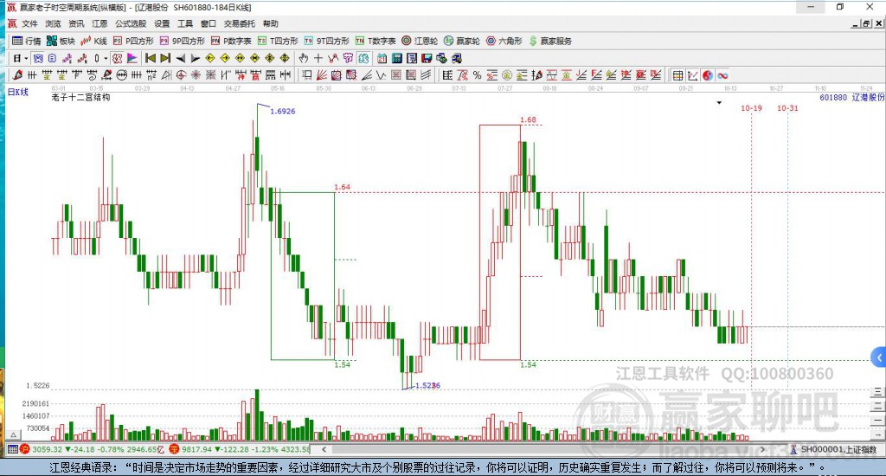The height and width of the screenshot is (476, 886).
Task: Open the 赢家轮 tool
Action: coord(462,41)
